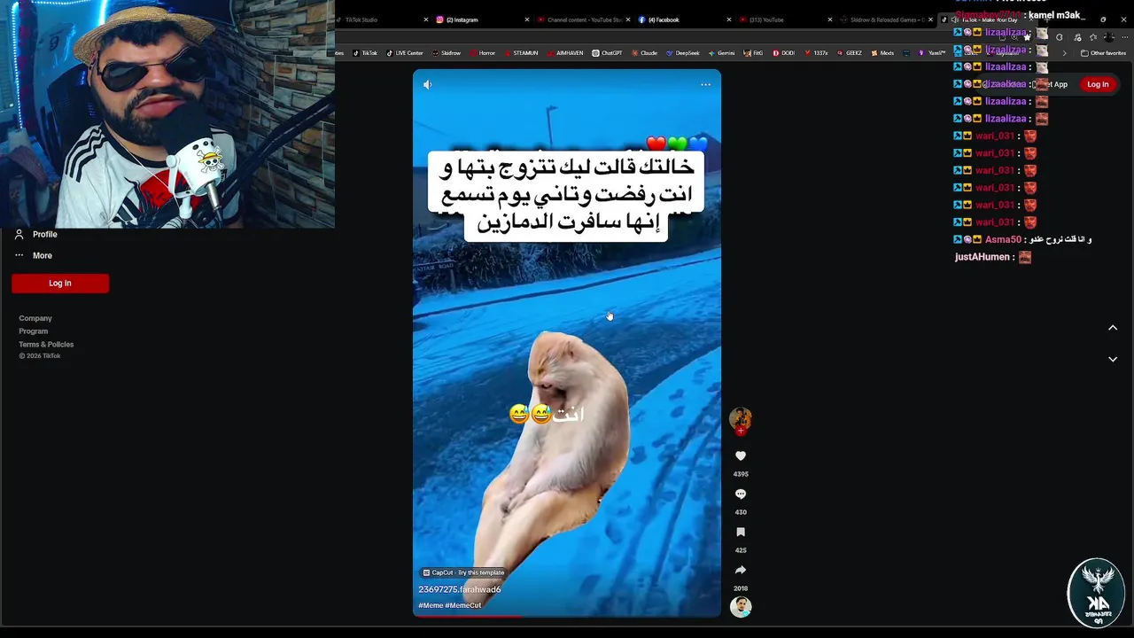Viewport: 1134px width, 638px height.
Task: Switch to the (313) YouTube tab
Action: (766, 19)
